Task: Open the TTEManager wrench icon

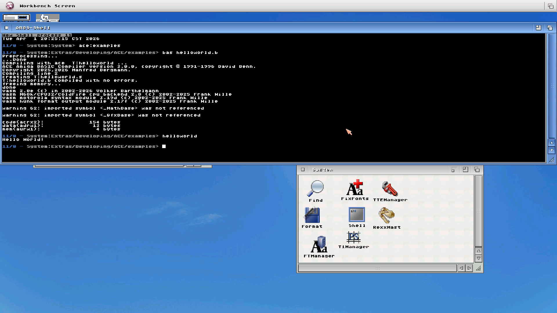Action: (390, 189)
